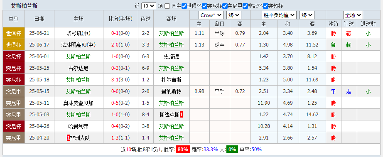This screenshot has height=157, width=383.
Task: Uncheck the 非冠杯 filter checkbox
Action: coord(245,6)
